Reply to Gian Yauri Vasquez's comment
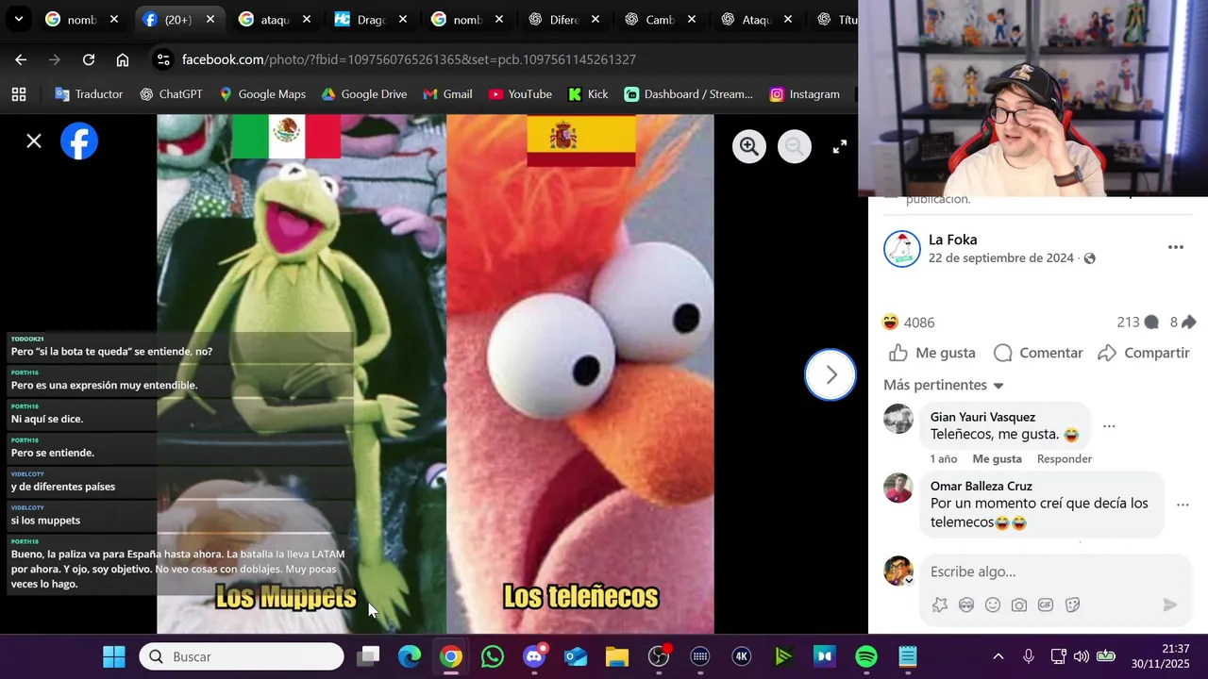Screen dimensions: 1208x679 pos(1065,458)
